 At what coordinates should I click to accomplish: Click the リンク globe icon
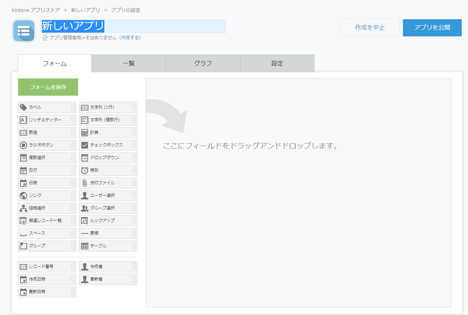[23, 196]
